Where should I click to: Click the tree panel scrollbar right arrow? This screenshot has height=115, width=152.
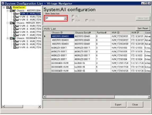(39, 106)
